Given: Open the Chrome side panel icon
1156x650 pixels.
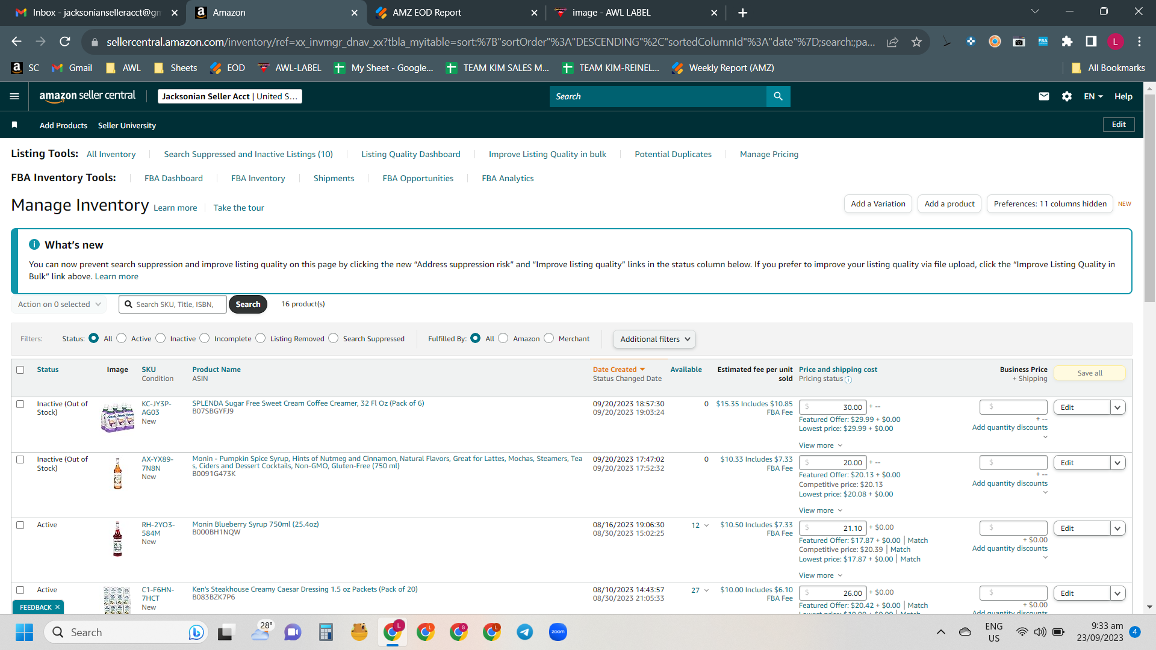Looking at the screenshot, I should 1091,42.
